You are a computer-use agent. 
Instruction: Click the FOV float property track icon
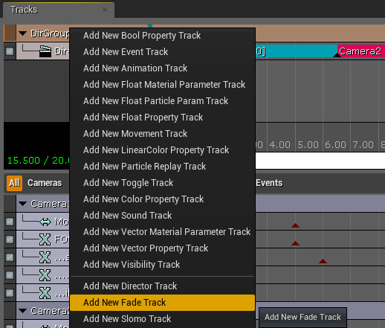click(45, 239)
